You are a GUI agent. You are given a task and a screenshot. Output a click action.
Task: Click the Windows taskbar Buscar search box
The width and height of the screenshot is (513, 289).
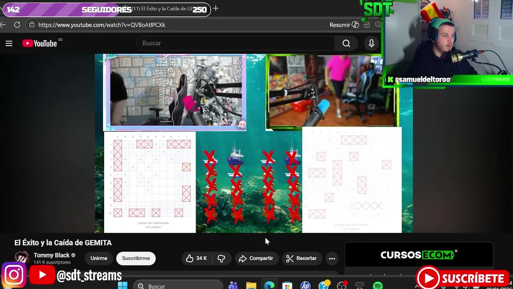[178, 286]
